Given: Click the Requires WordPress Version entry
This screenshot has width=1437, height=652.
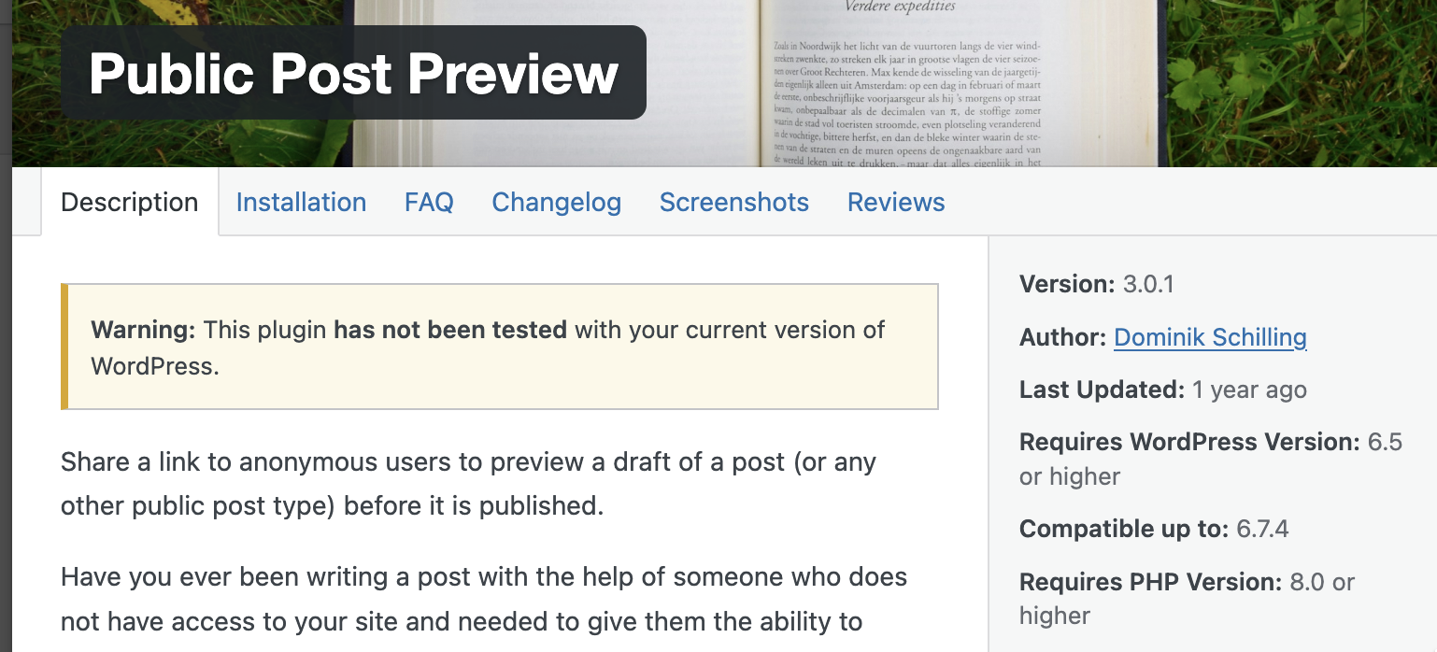Looking at the screenshot, I should pos(1210,442).
